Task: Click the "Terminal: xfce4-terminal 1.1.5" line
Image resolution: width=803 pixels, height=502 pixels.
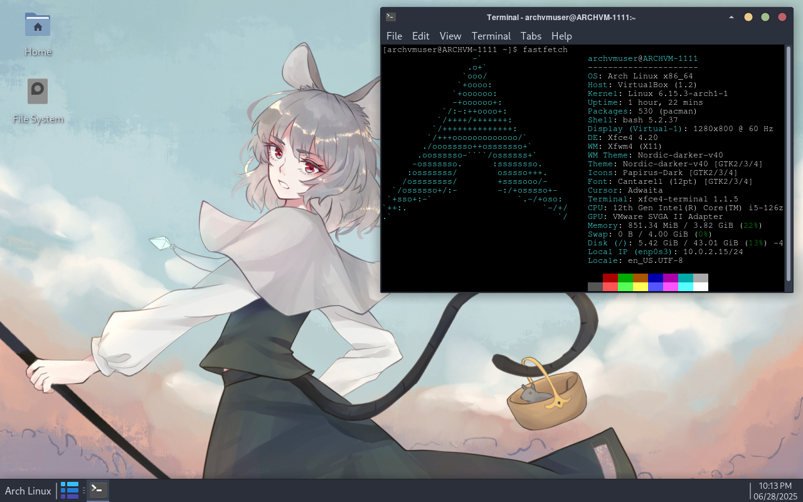Action: click(663, 199)
